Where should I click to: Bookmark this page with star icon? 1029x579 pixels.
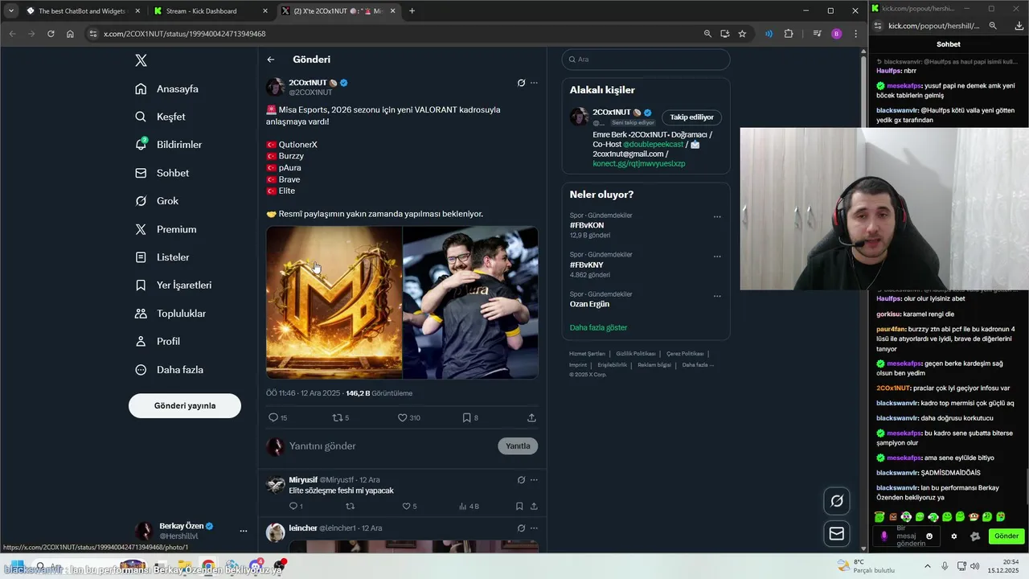click(742, 34)
